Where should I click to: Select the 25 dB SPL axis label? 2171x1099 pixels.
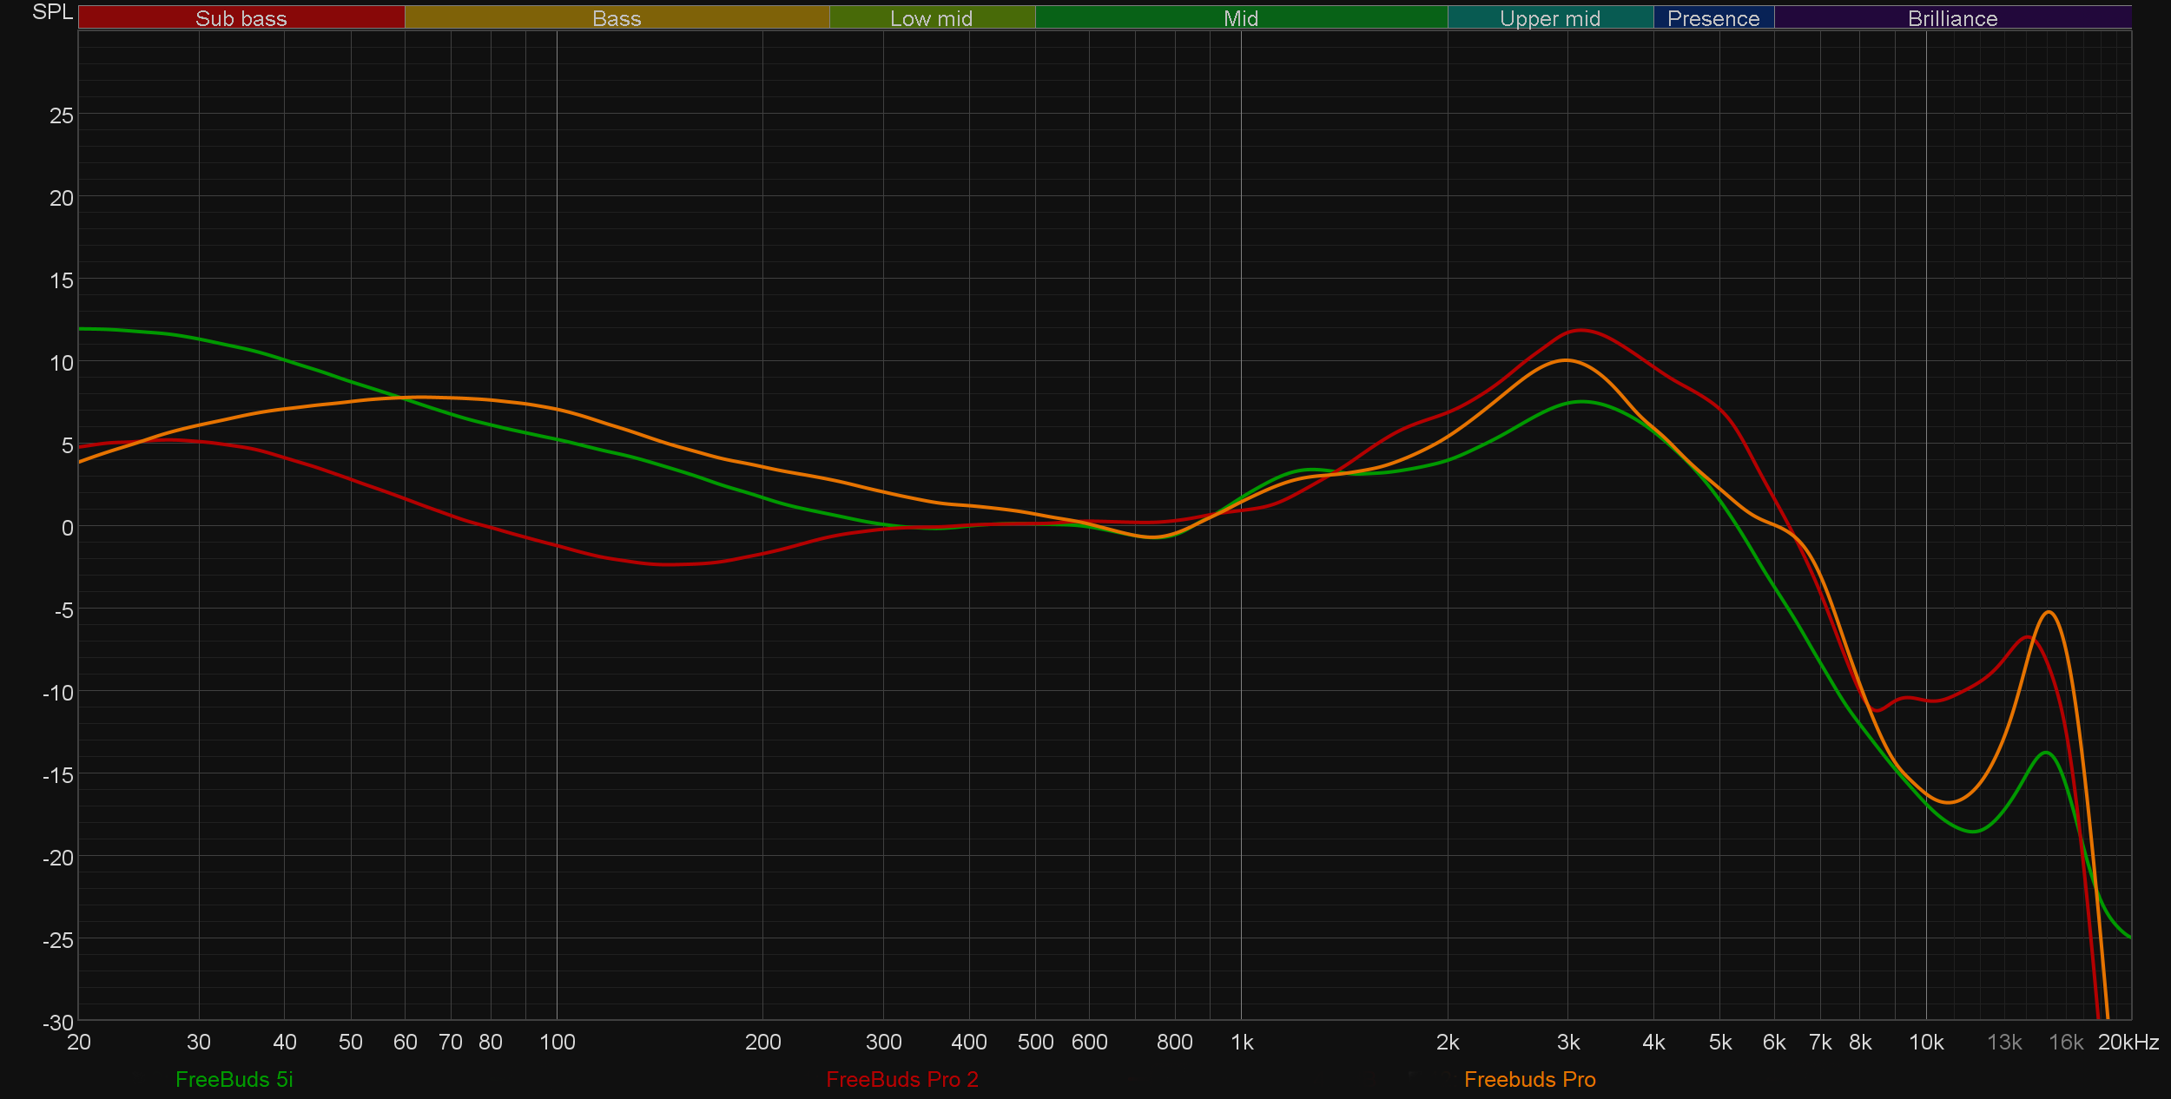point(62,115)
